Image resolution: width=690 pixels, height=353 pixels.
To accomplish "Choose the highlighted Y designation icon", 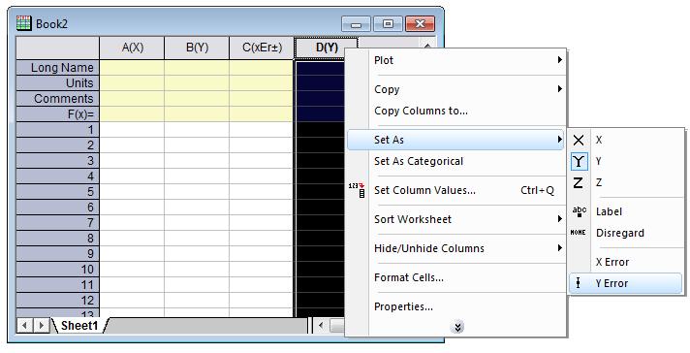I will coord(579,162).
